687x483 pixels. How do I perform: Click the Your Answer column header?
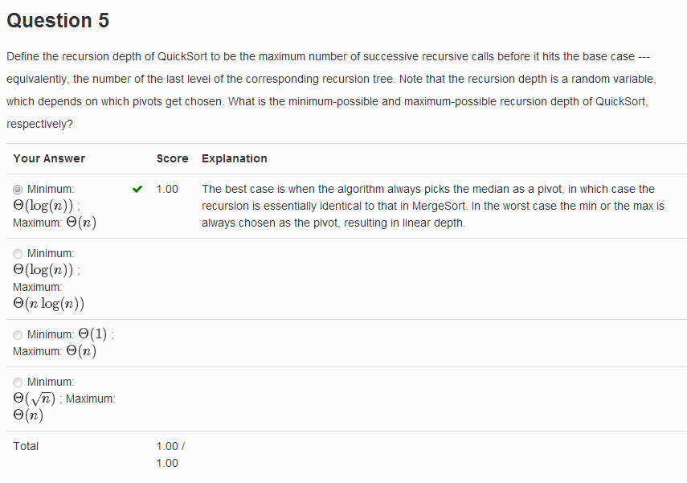click(49, 158)
